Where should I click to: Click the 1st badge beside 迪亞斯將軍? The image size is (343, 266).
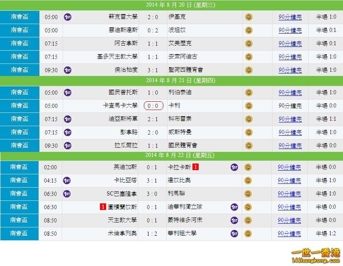pyautogui.click(x=68, y=119)
